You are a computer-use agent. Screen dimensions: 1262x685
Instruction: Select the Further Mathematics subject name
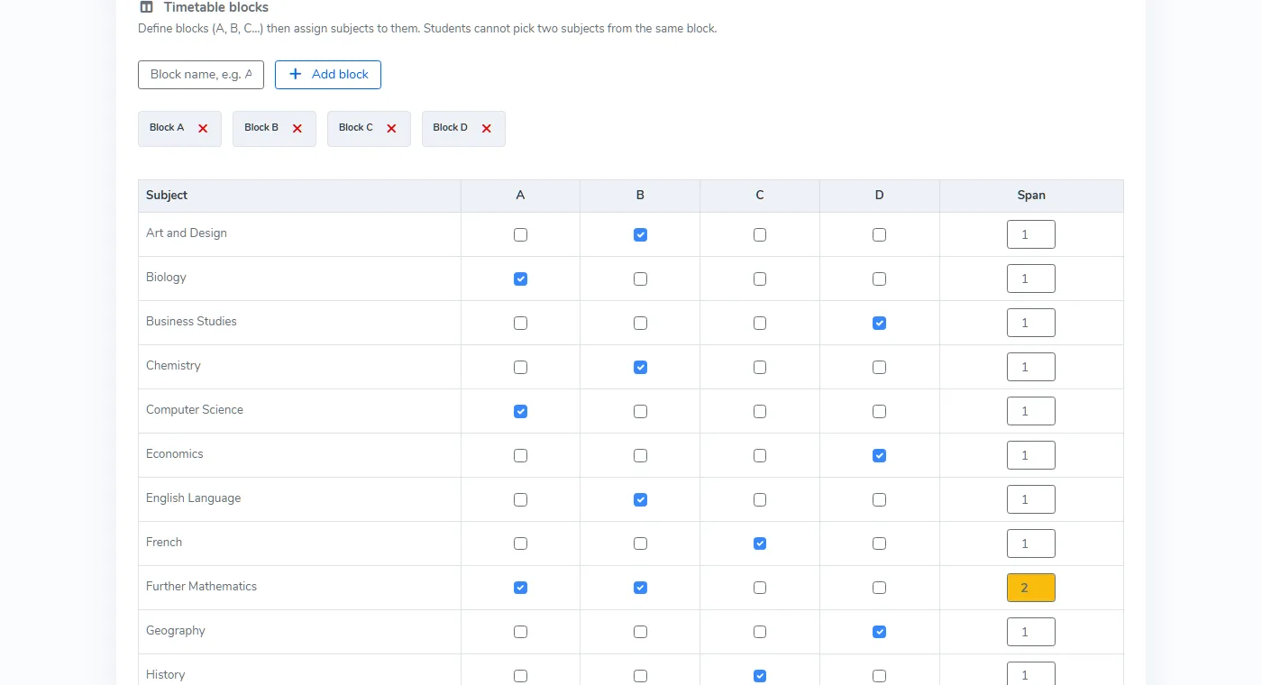(201, 586)
